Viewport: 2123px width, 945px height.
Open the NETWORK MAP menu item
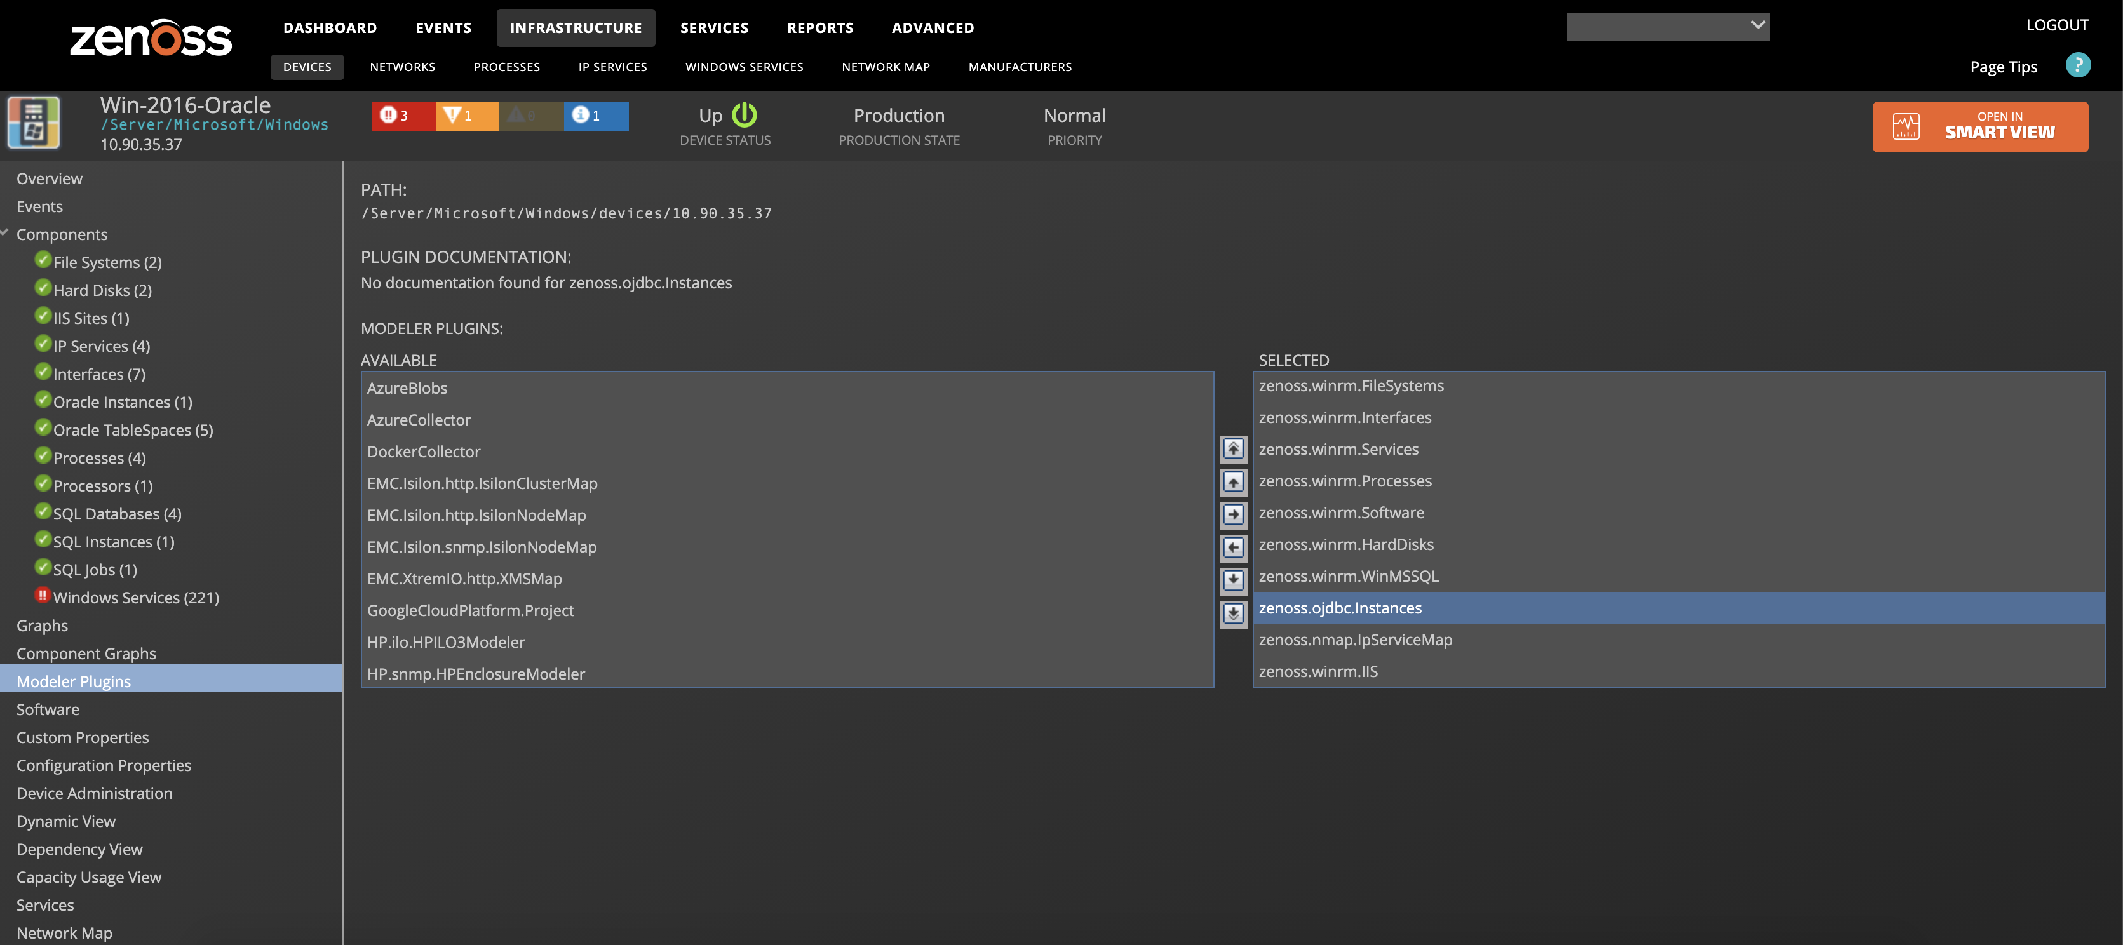pos(885,67)
